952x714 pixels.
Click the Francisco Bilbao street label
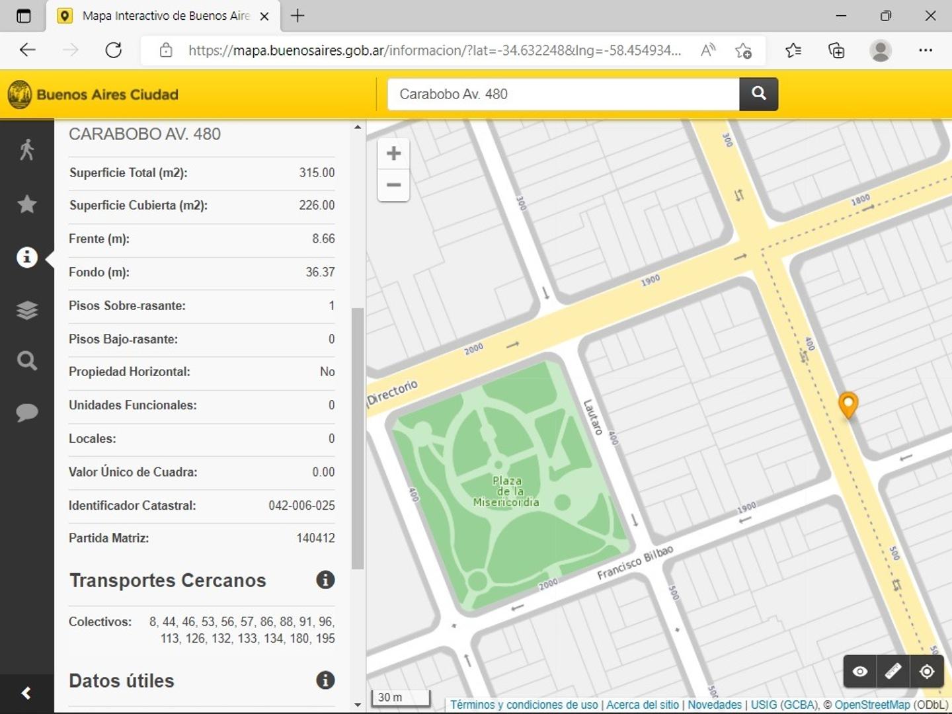point(635,563)
